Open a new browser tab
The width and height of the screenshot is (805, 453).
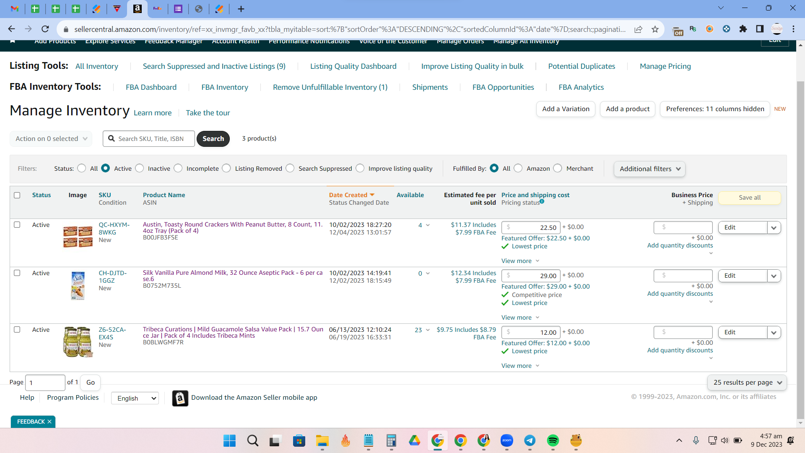241,9
